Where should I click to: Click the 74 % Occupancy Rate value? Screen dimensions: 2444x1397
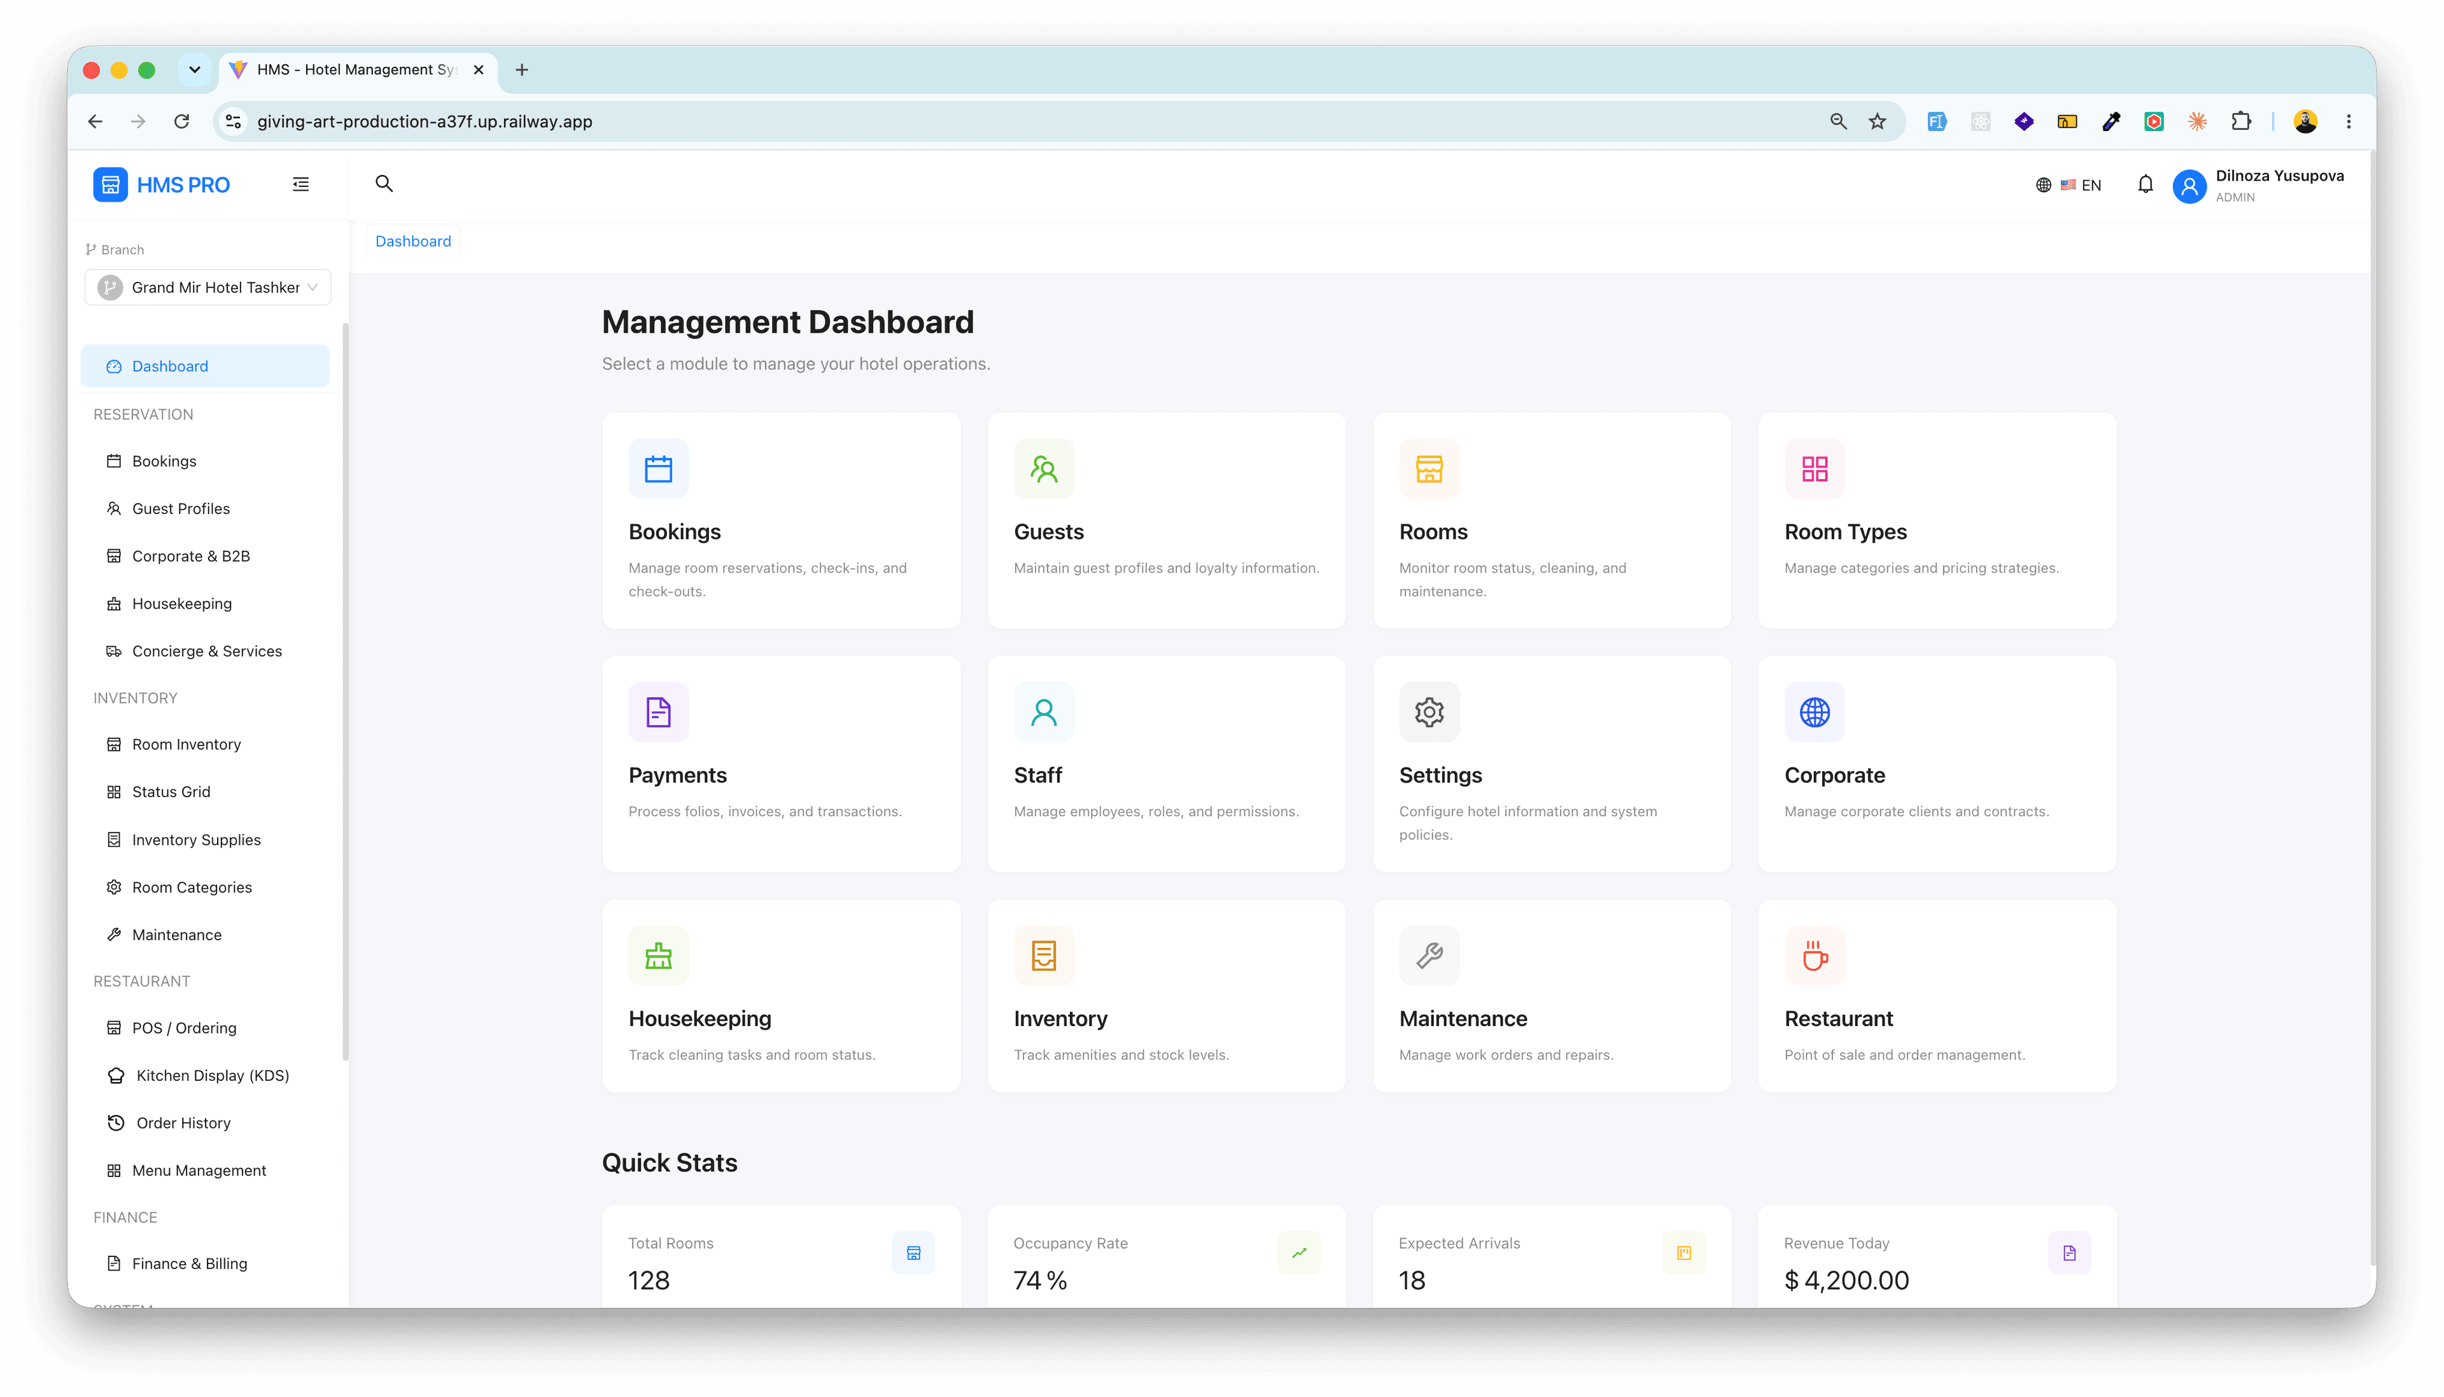tap(1039, 1280)
